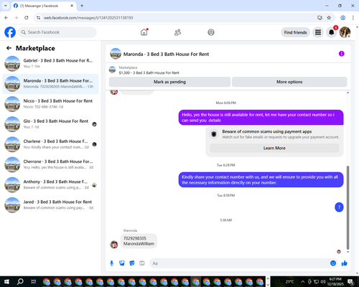Open the taskbar clock and date

[x=336, y=282]
